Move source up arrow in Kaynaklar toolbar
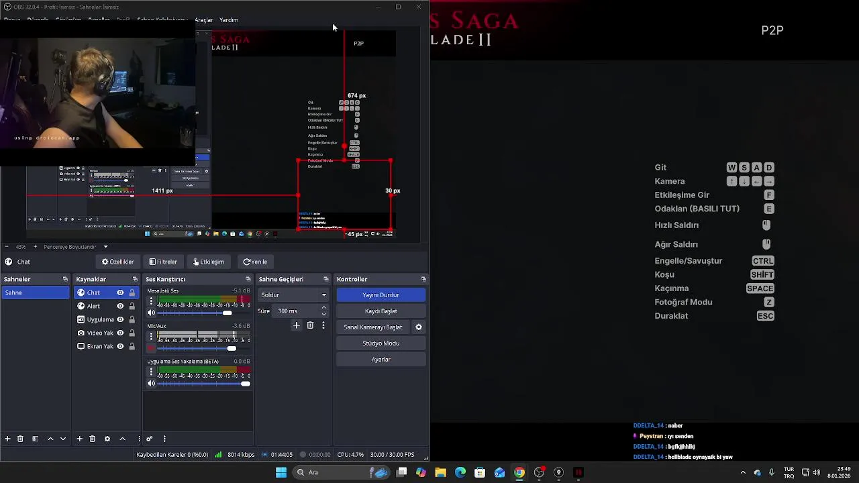This screenshot has height=483, width=859. pyautogui.click(x=122, y=439)
